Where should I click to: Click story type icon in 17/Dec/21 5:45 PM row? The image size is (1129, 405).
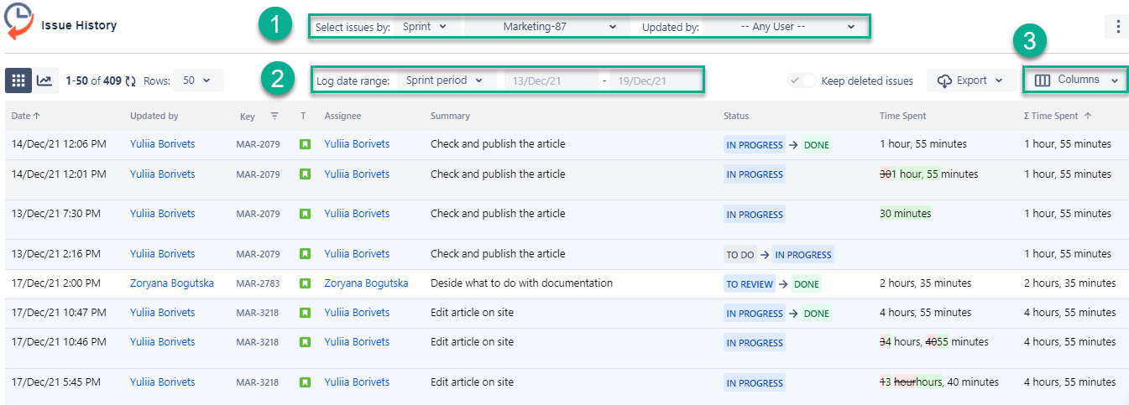(x=305, y=382)
